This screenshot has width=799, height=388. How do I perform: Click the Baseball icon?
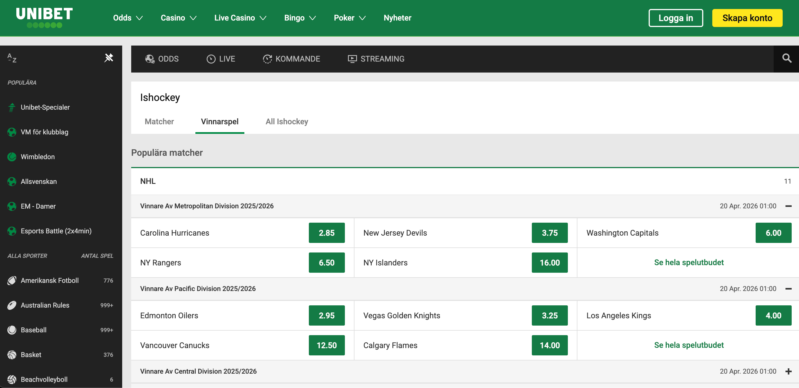[12, 330]
